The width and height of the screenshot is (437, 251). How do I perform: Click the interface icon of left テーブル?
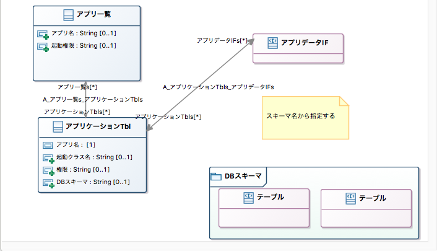tap(248, 198)
